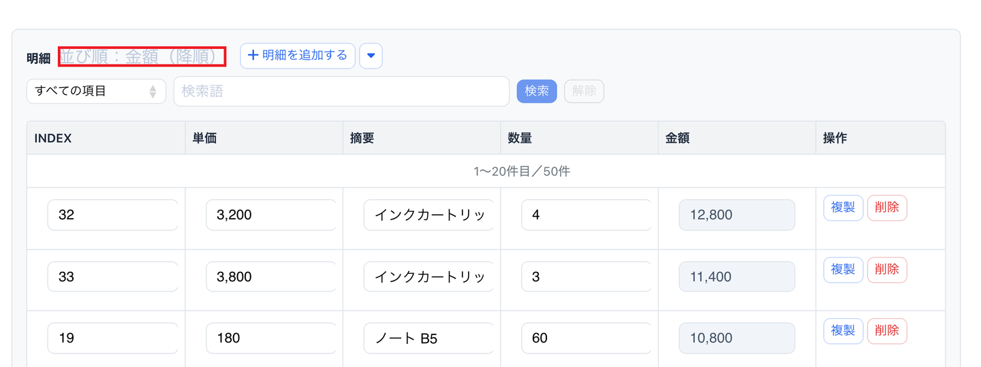
Task: Edit the 数量 field showing 60
Action: coord(587,338)
